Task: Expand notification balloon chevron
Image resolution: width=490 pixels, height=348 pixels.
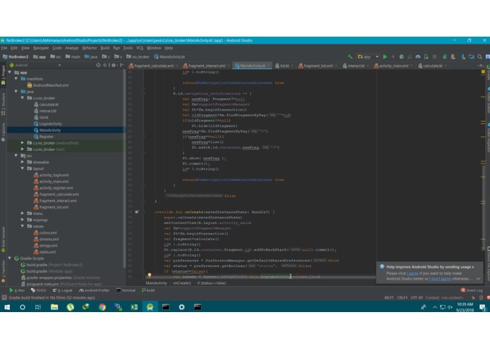Action: [x=478, y=279]
